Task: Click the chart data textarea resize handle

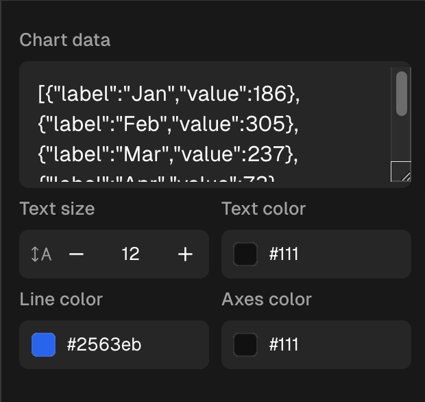Action: [402, 172]
